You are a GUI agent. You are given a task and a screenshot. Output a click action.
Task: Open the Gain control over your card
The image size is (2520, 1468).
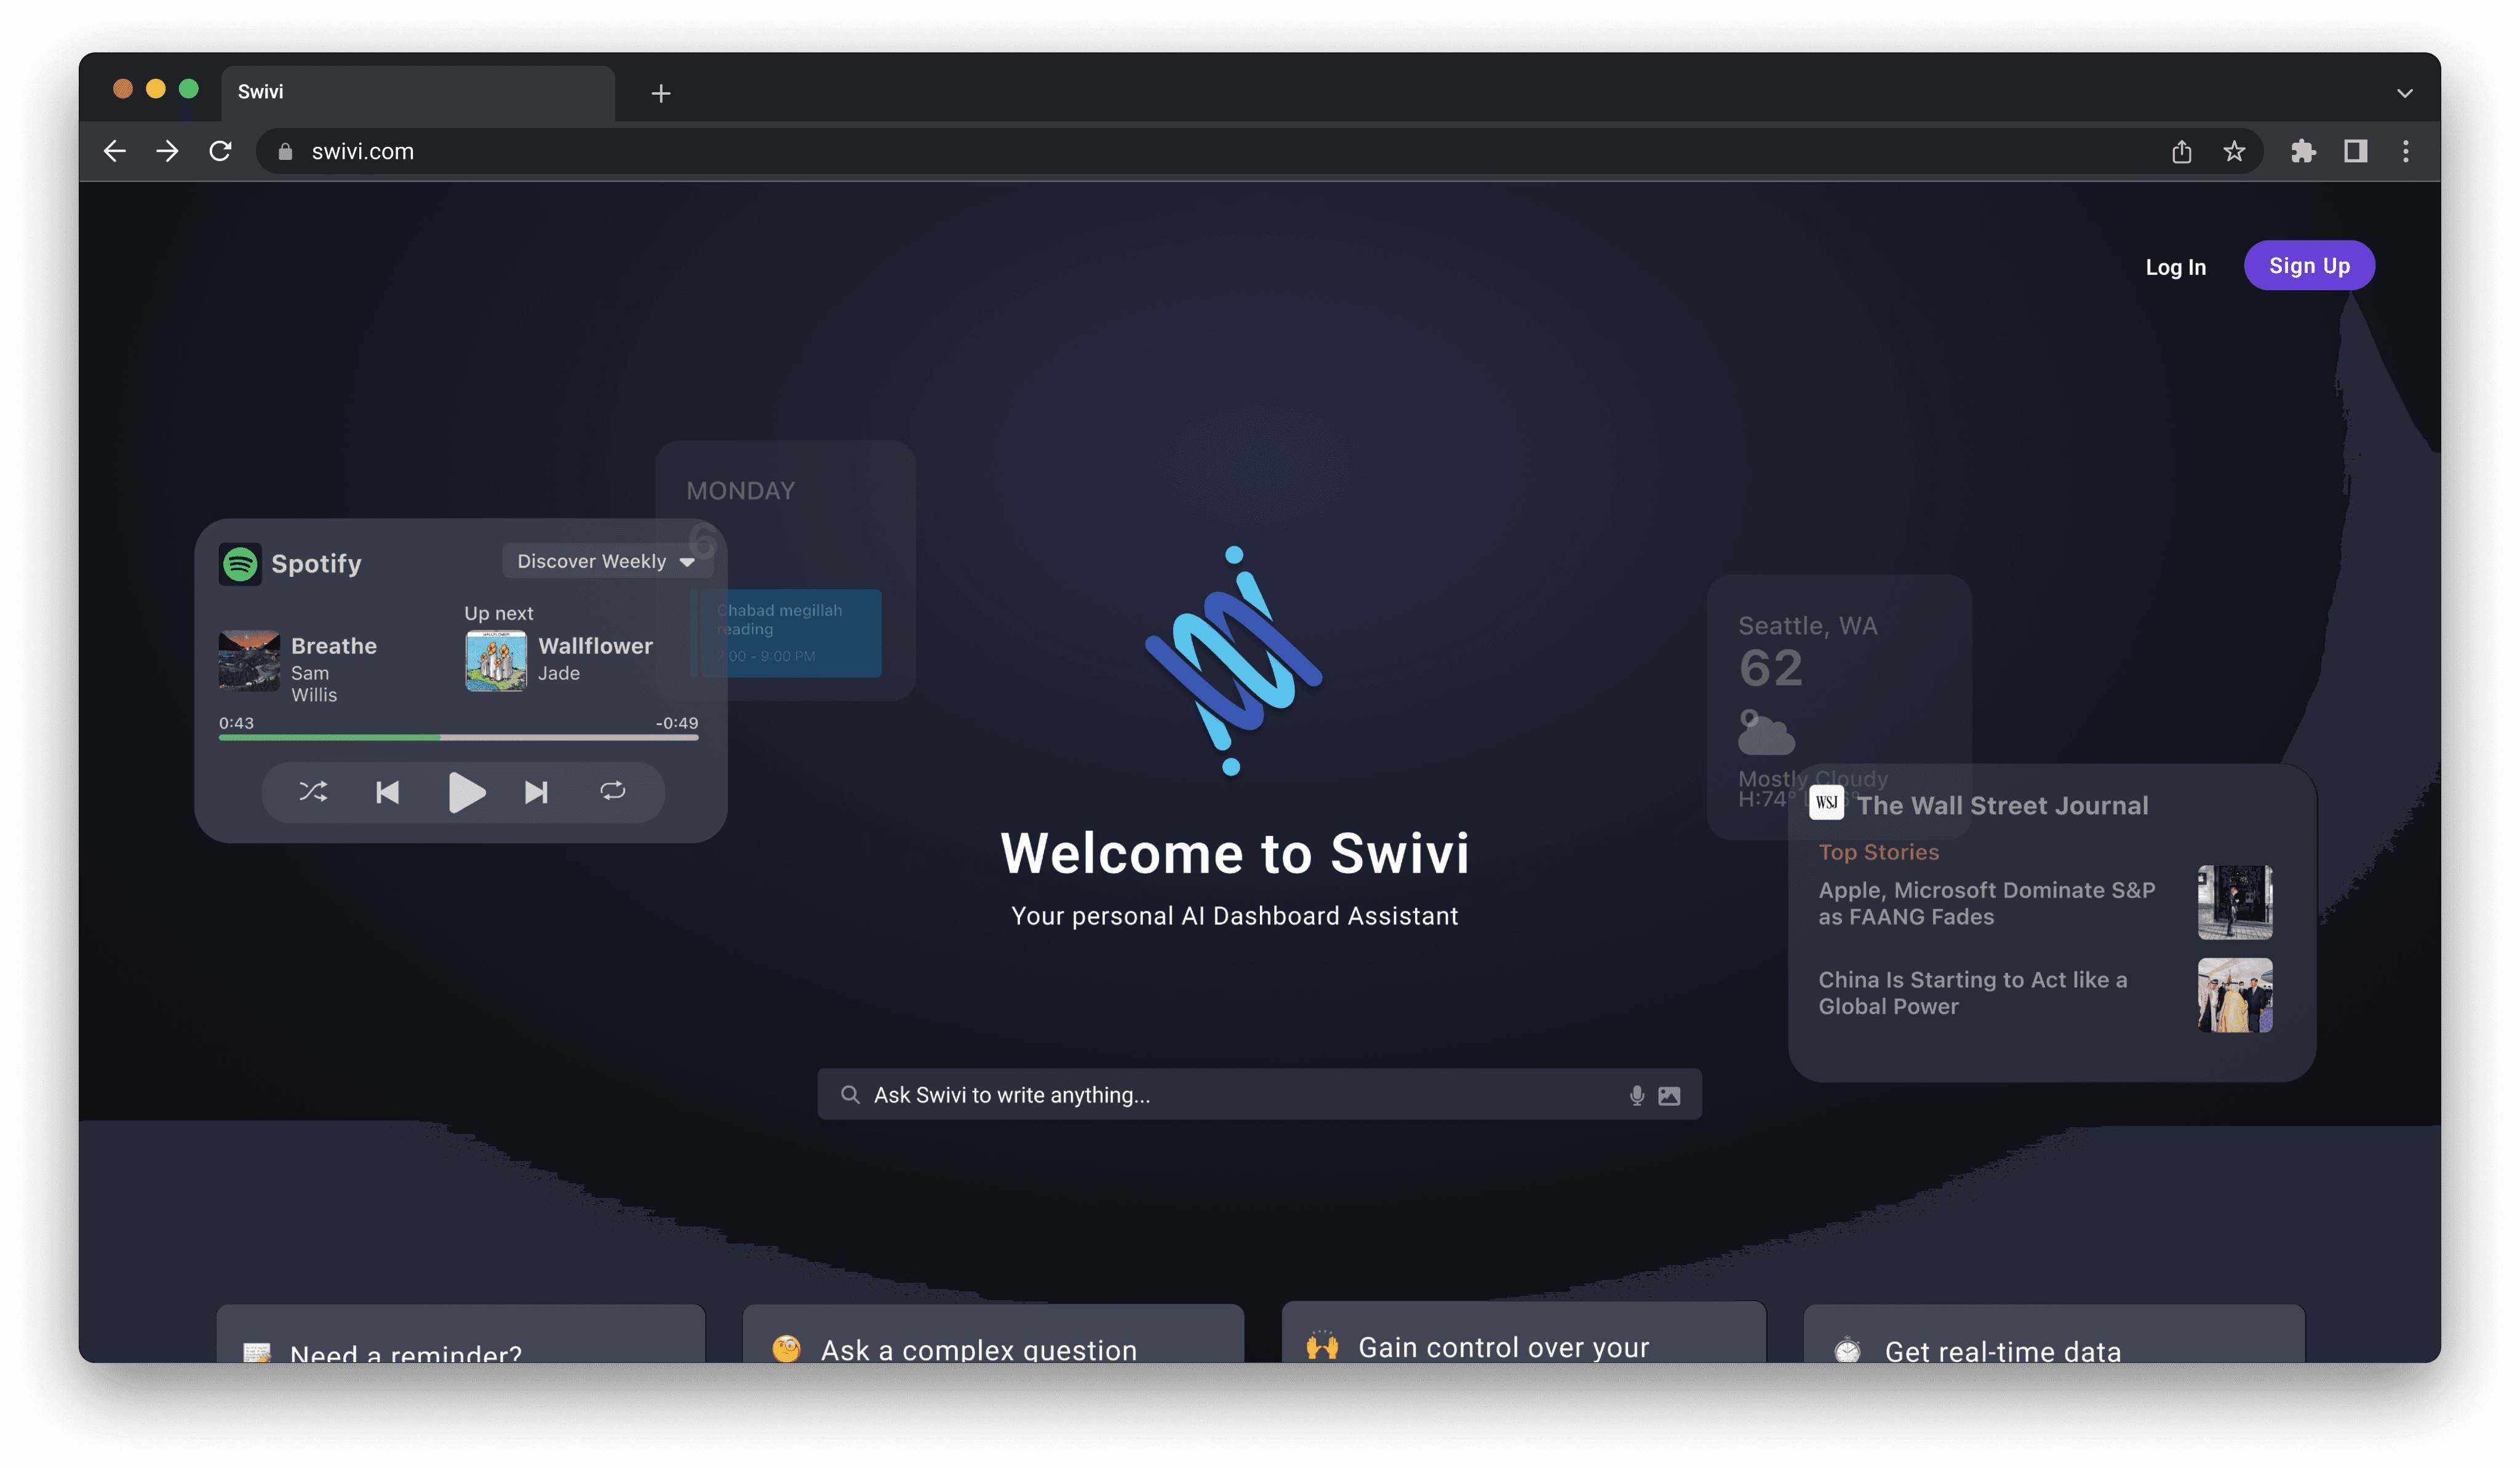point(1524,1332)
